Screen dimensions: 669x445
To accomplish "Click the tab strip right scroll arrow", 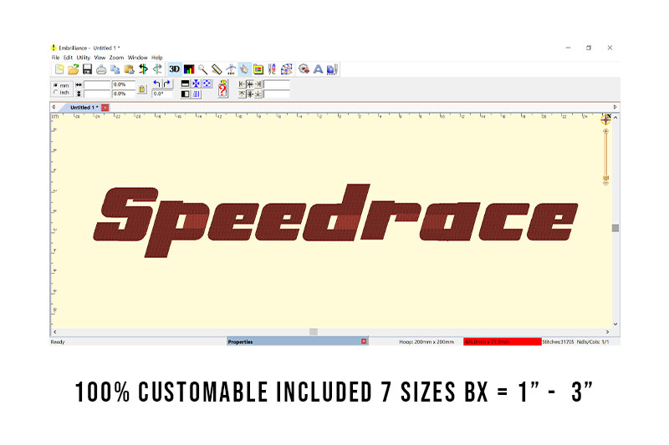I will pyautogui.click(x=615, y=108).
